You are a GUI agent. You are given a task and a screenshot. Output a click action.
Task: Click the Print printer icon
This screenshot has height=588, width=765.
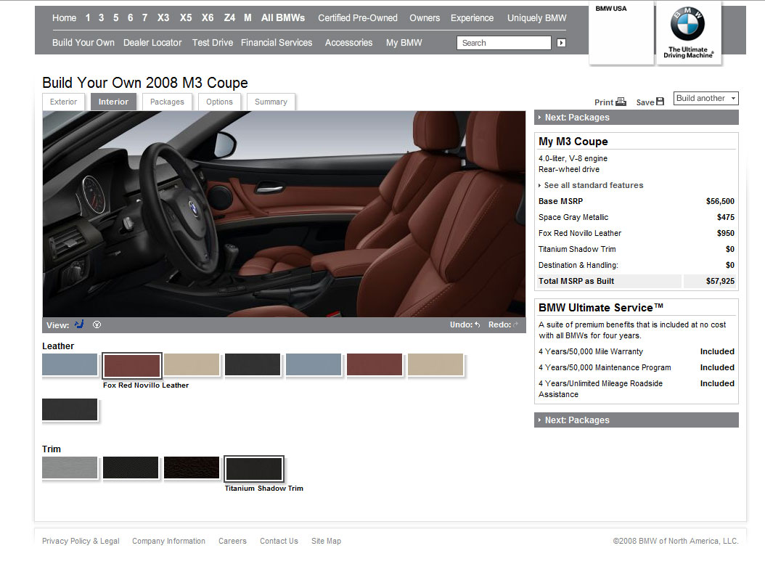(x=621, y=102)
